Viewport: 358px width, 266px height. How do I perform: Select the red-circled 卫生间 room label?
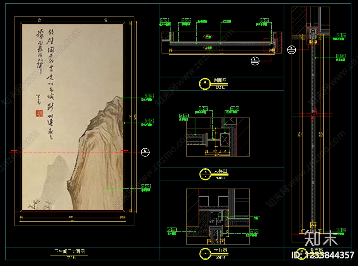point(208,37)
